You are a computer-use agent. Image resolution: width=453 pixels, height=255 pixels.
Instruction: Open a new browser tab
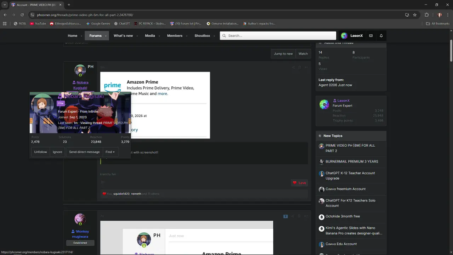[69, 5]
